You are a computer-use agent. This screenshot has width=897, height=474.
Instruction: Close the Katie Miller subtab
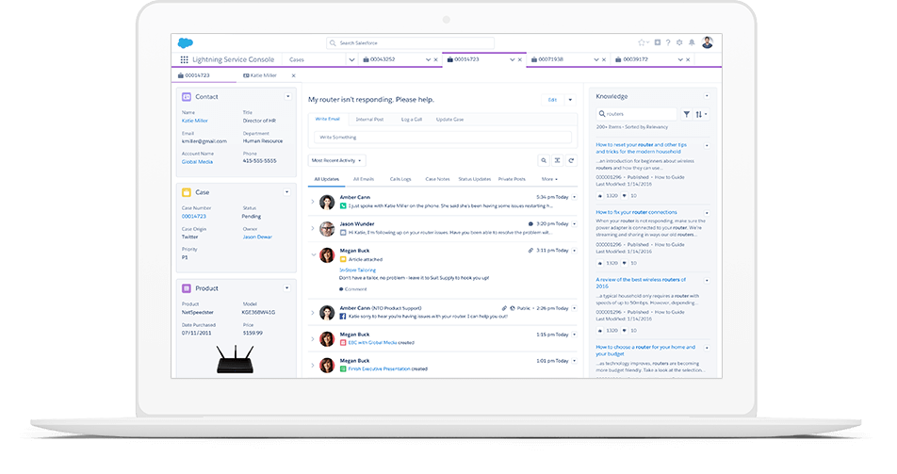(x=293, y=75)
